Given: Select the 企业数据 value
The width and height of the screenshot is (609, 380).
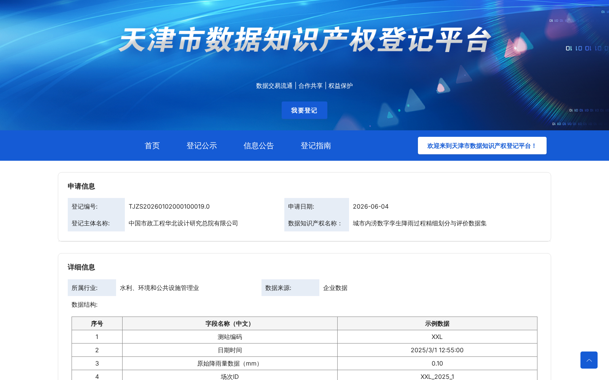Looking at the screenshot, I should [x=335, y=288].
